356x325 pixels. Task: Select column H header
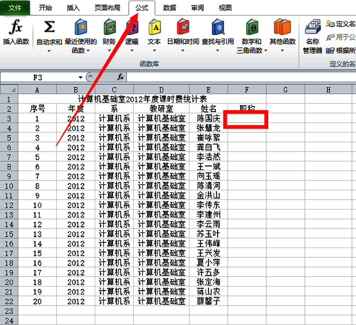pos(328,90)
